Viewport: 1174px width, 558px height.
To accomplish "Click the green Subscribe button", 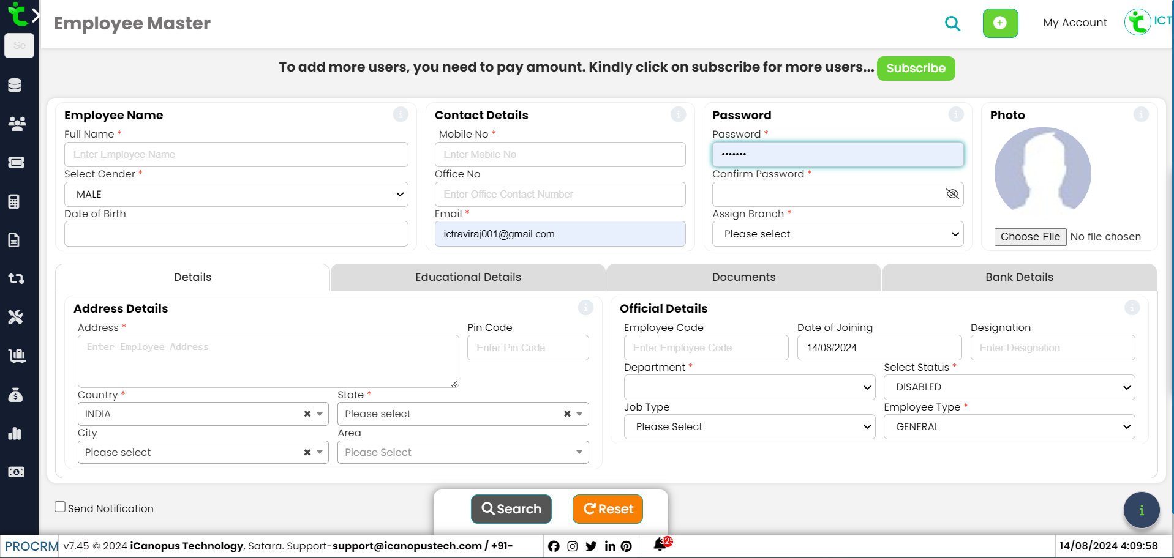I will coord(916,69).
